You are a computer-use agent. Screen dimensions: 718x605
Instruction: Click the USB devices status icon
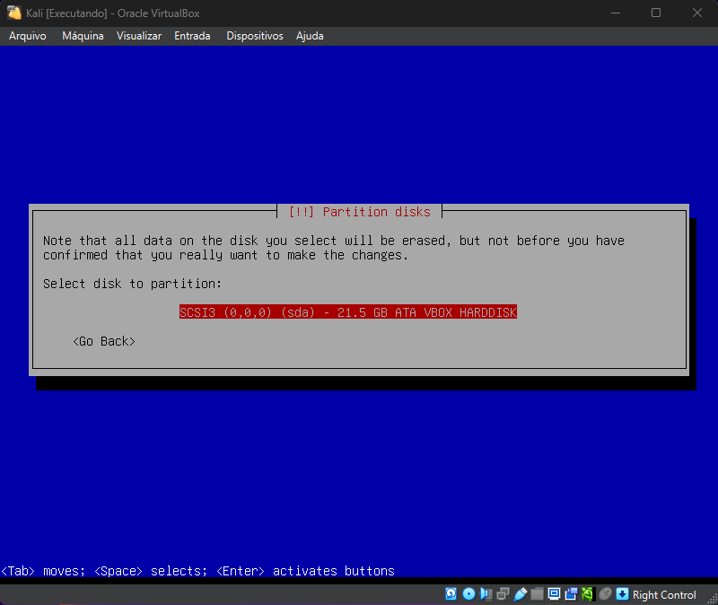click(x=520, y=594)
